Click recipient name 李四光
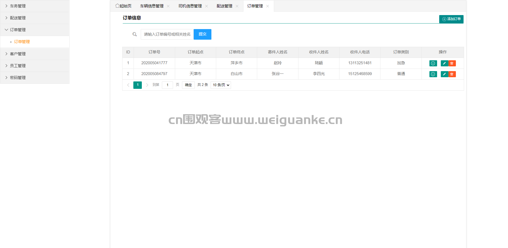 319,74
